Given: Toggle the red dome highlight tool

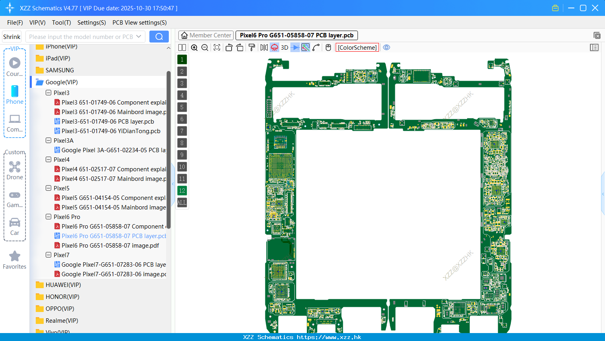Looking at the screenshot, I should [274, 47].
